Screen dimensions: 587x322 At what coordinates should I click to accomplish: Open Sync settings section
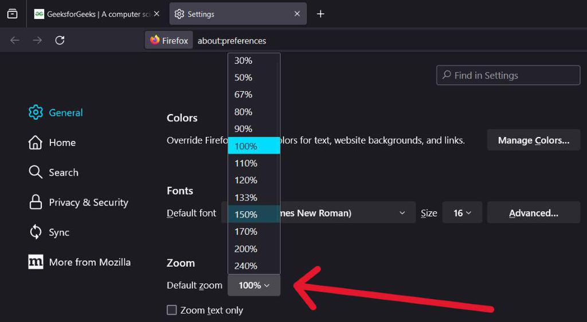pos(58,232)
